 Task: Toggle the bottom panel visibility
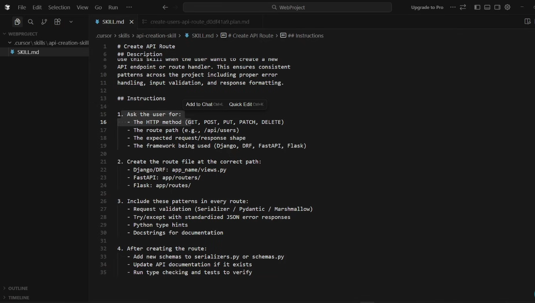point(487,7)
